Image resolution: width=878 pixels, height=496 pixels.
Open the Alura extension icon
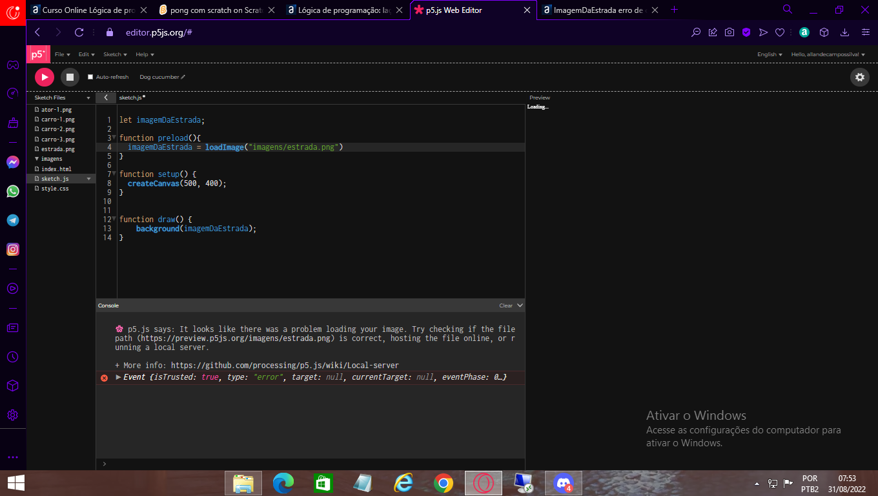tap(804, 32)
